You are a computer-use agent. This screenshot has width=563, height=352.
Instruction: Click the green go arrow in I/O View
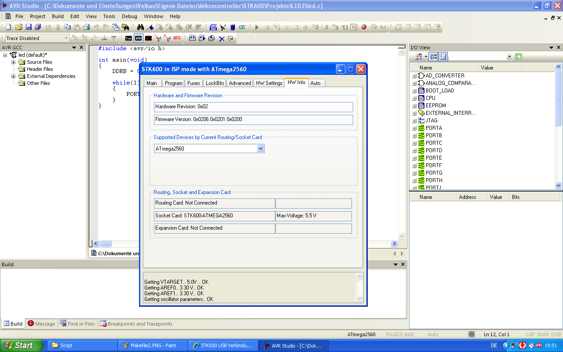[519, 56]
